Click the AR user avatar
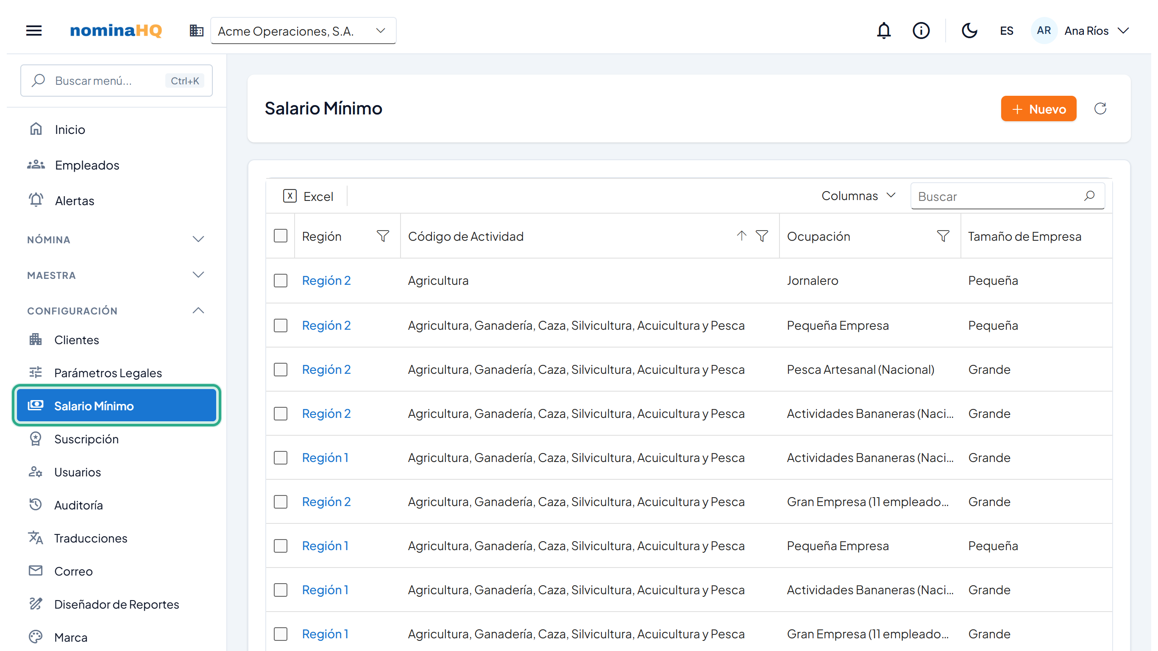Viewport: 1158px width, 651px height. click(x=1044, y=31)
